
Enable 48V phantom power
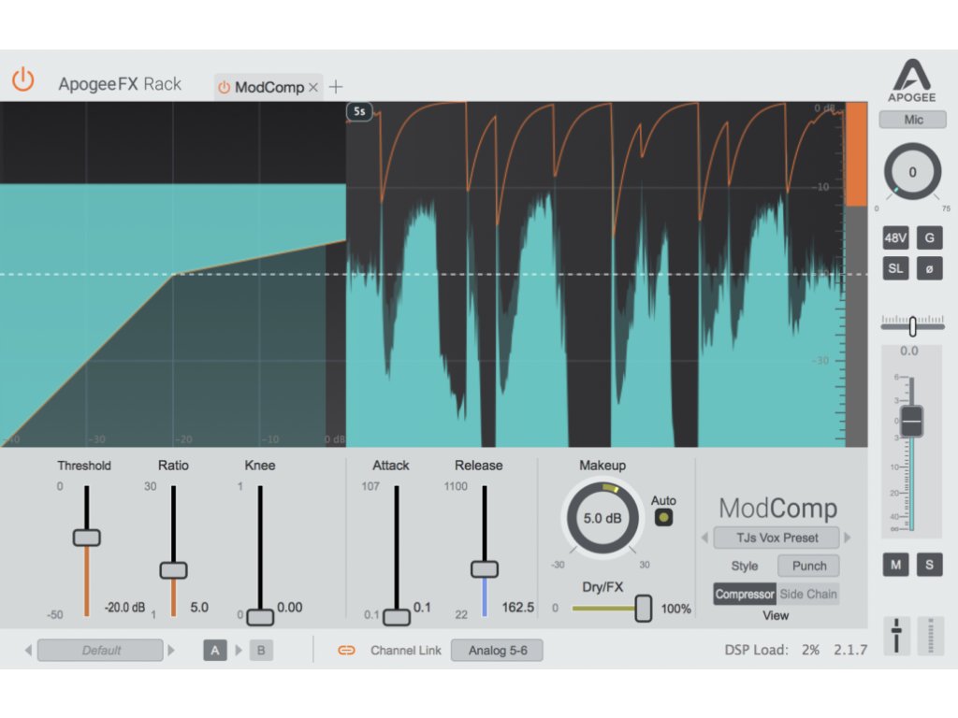[895, 238]
